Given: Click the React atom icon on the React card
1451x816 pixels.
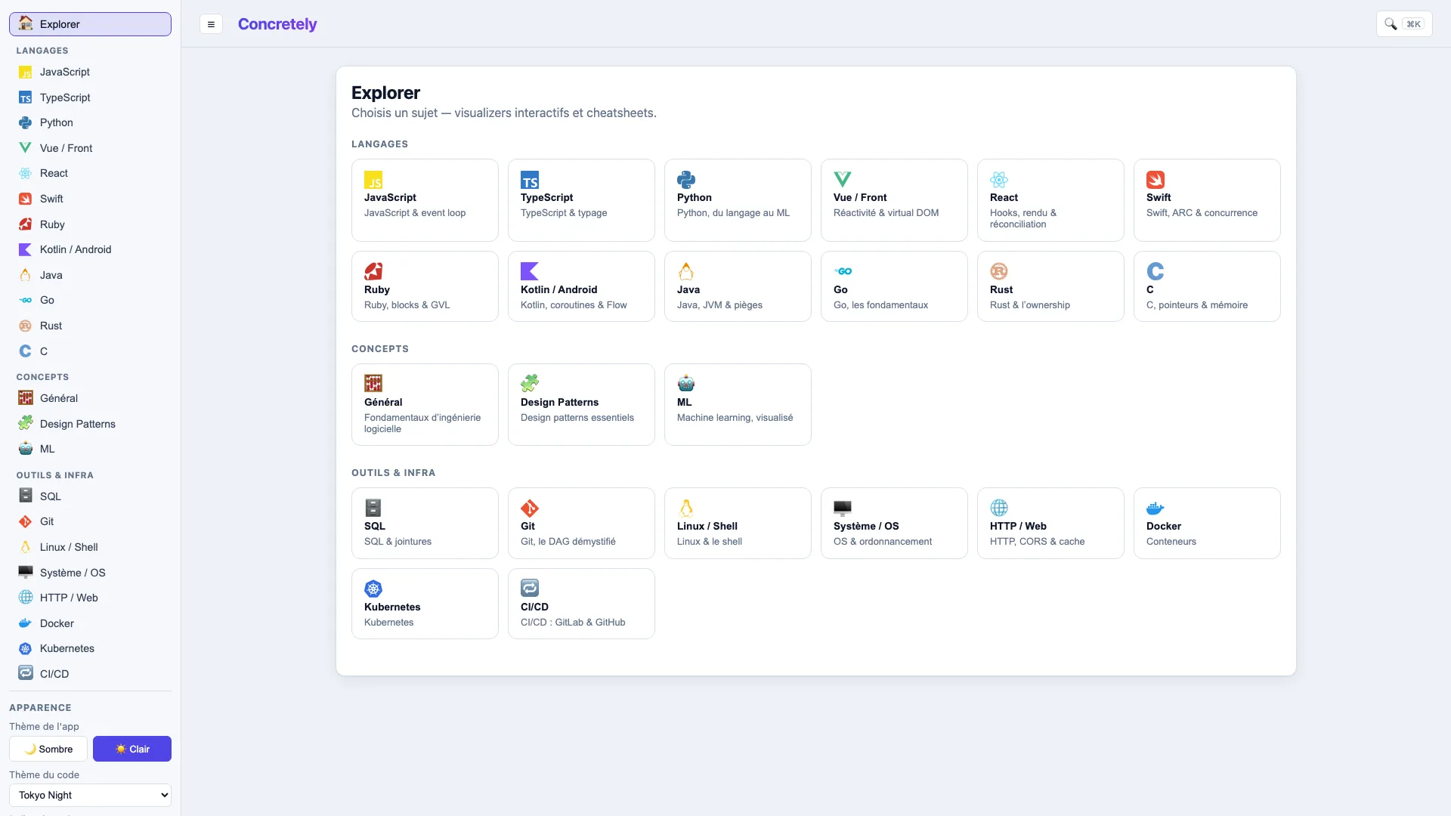Looking at the screenshot, I should (x=999, y=180).
